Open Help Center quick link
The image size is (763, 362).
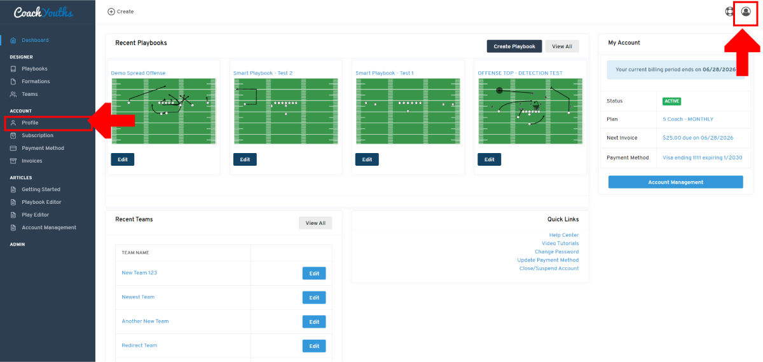pyautogui.click(x=564, y=235)
